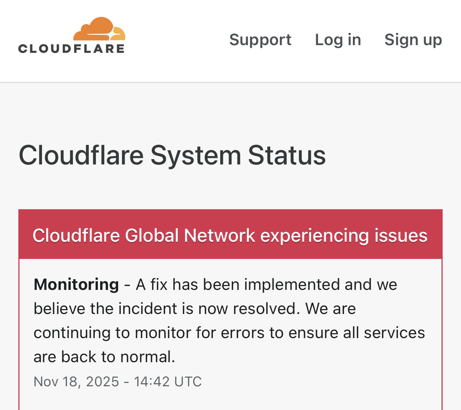
Task: Click "are back to normal" text
Action: point(104,357)
